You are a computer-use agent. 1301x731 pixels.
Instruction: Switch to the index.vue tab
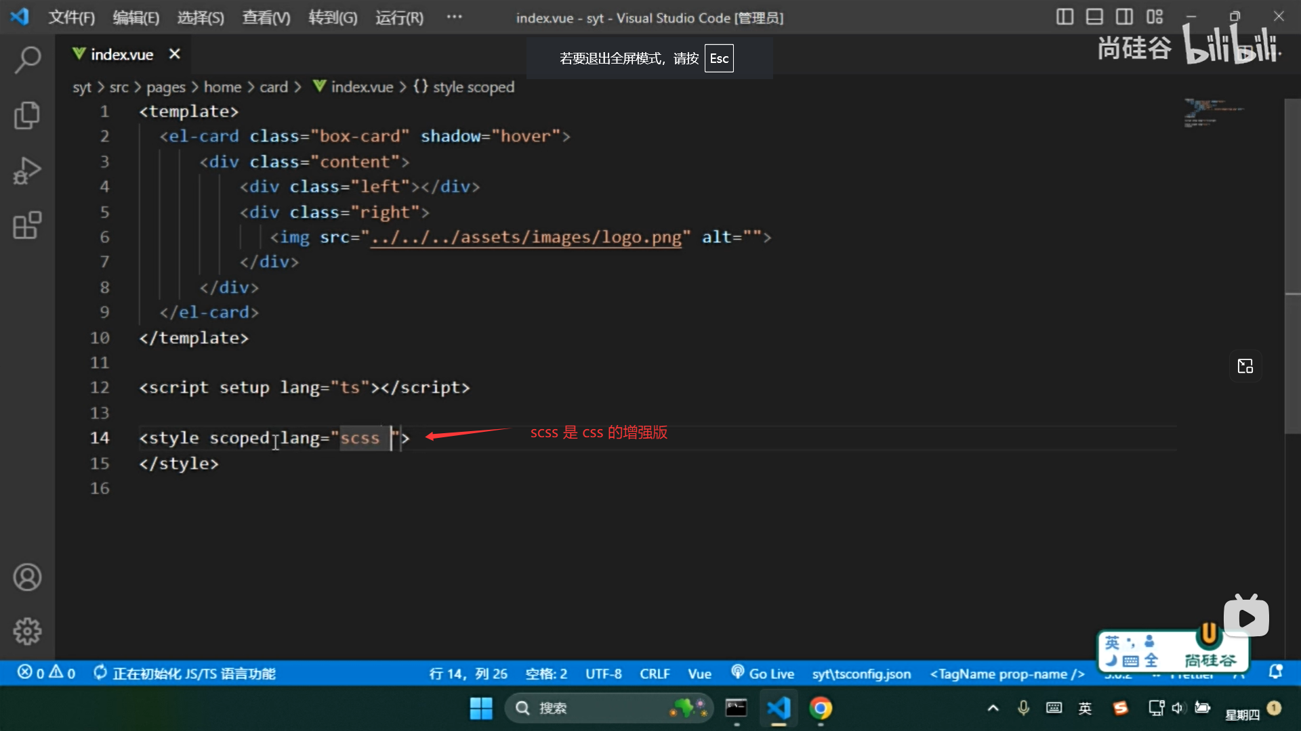tap(122, 54)
